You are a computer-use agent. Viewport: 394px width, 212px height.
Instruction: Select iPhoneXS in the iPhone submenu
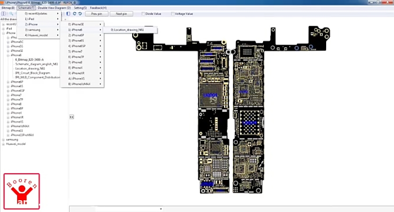point(82,79)
